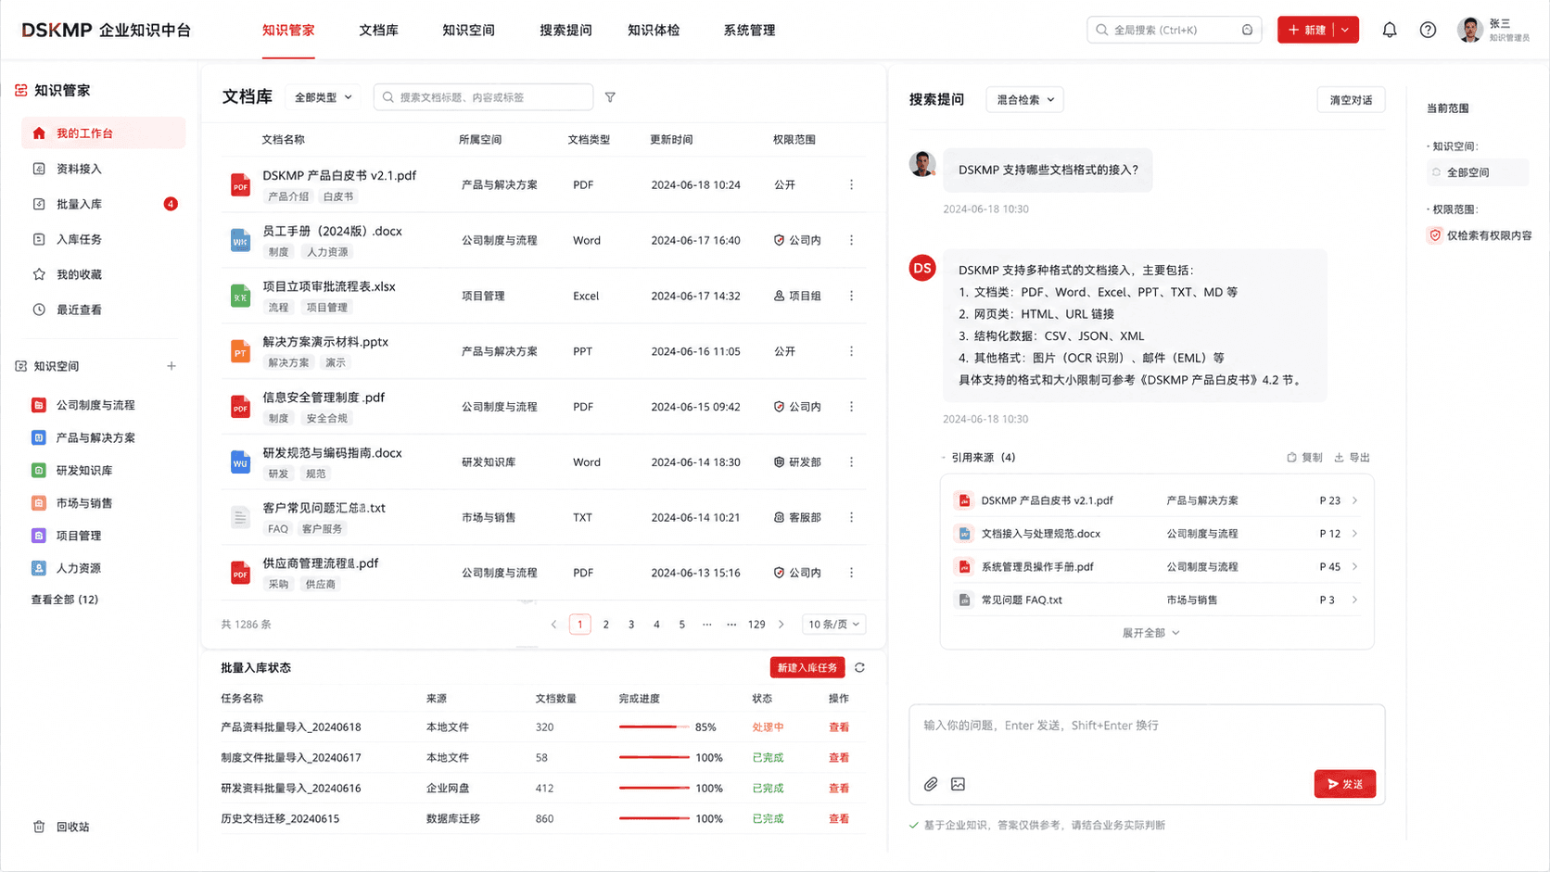Image resolution: width=1550 pixels, height=872 pixels.
Task: Open 我的收藏 star item
Action: (x=67, y=274)
